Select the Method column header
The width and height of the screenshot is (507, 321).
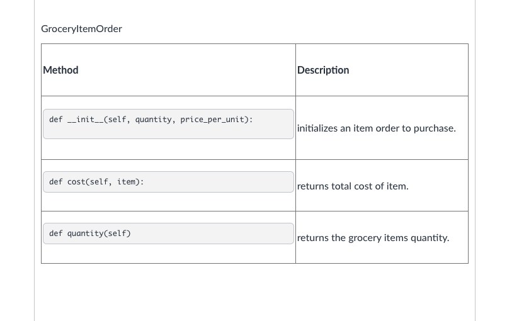point(60,70)
